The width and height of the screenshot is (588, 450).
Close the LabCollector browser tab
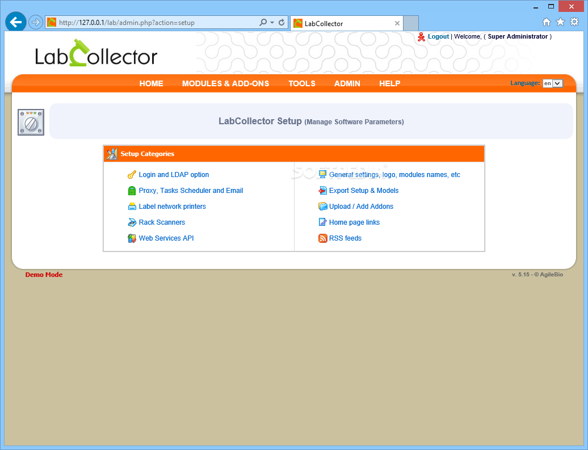(x=397, y=24)
